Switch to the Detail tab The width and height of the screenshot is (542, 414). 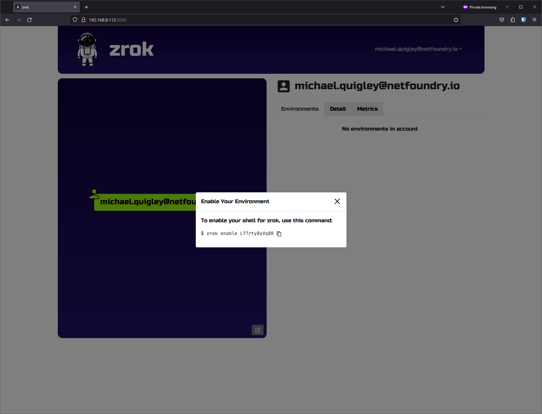click(x=338, y=109)
